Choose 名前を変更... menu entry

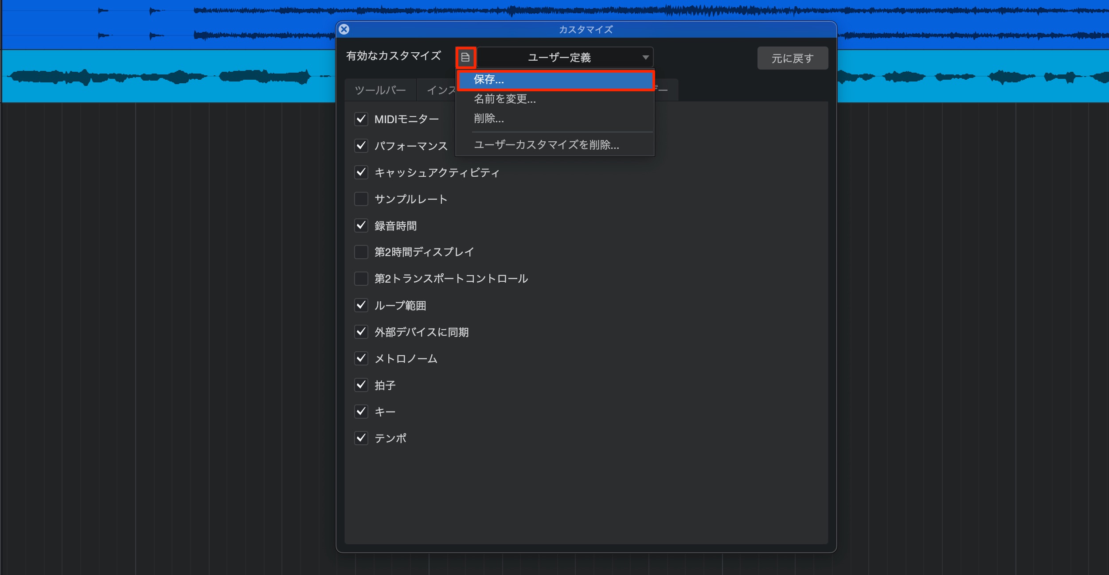pos(555,99)
